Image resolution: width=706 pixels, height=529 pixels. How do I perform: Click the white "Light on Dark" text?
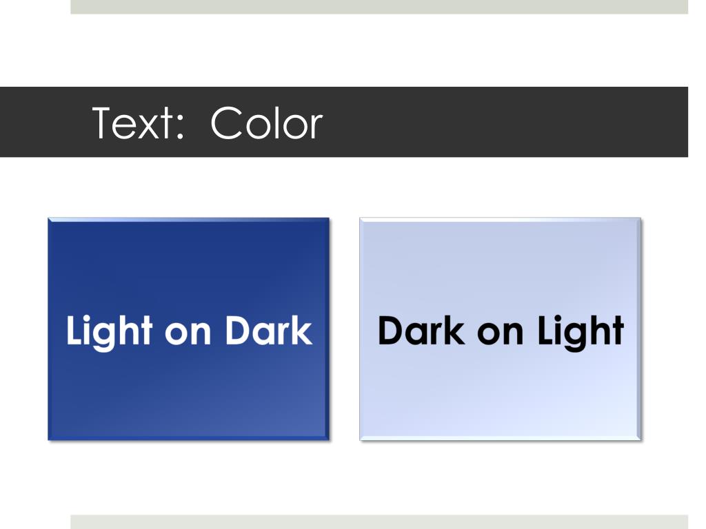tap(189, 331)
